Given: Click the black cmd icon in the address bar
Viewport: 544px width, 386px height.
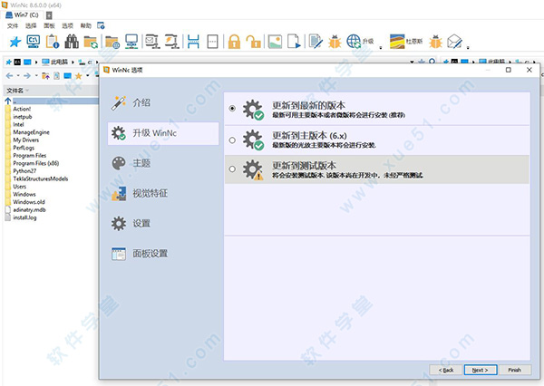Looking at the screenshot, I should [17, 63].
